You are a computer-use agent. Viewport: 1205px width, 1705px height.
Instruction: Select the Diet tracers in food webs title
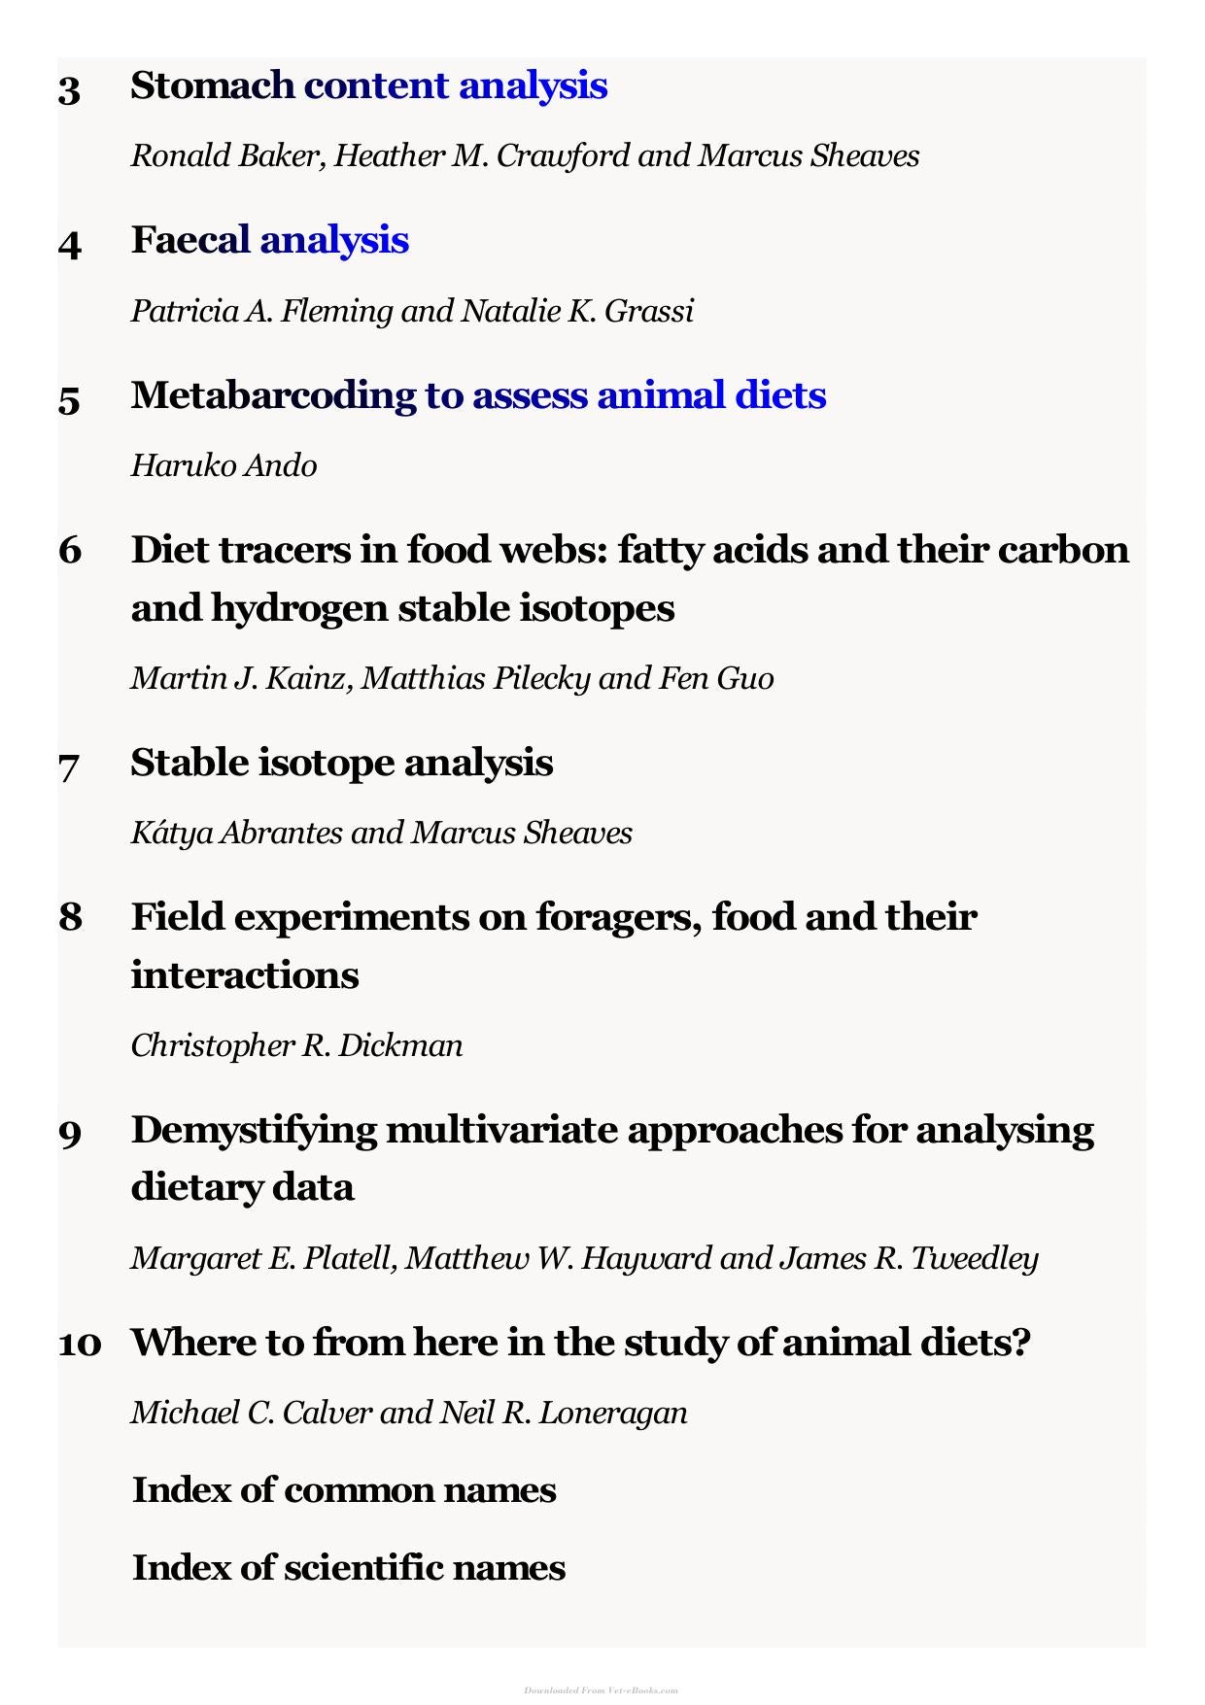tap(630, 579)
